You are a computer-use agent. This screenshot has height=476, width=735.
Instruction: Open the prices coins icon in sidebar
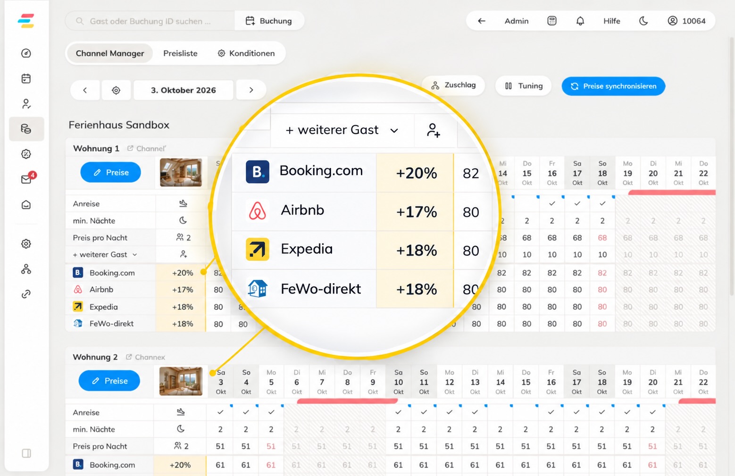(26, 129)
